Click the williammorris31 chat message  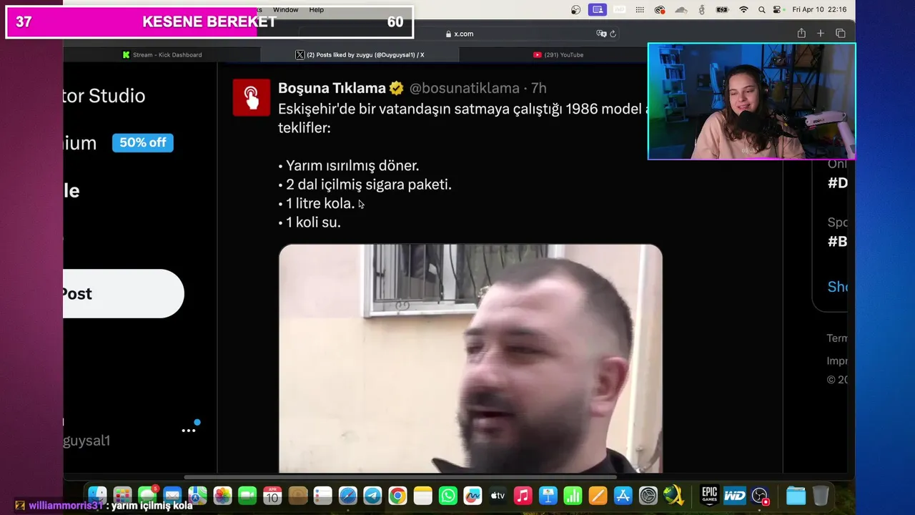104,505
